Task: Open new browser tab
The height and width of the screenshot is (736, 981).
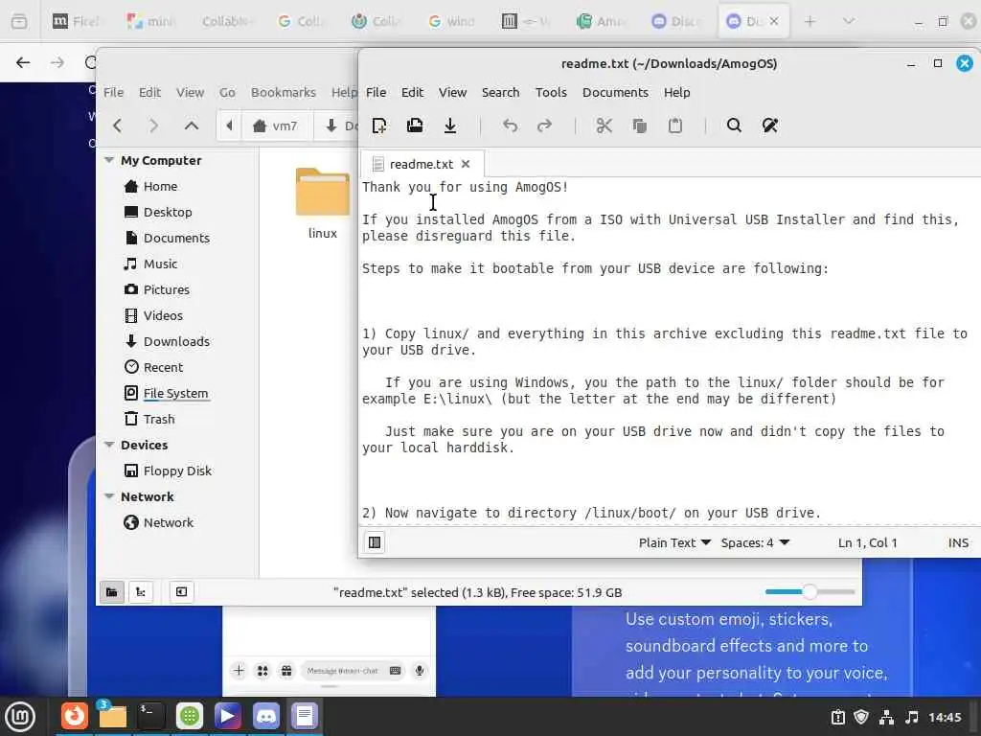Action: pos(810,21)
